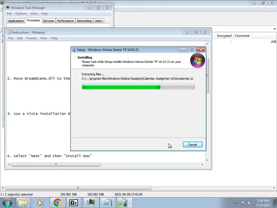277x208 pixels.
Task: Open Notepad Edit menu
Action: point(19,38)
